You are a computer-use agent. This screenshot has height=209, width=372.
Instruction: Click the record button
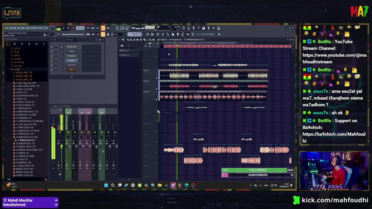(73, 28)
